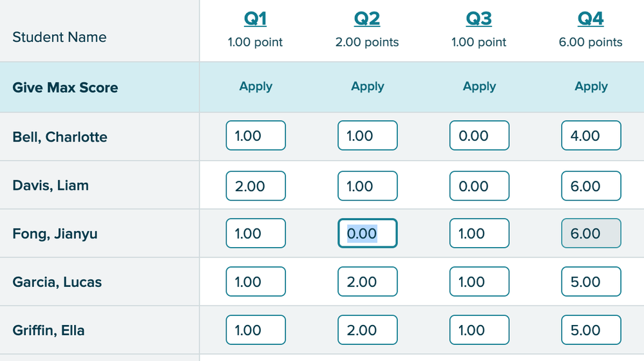Edit Charlotte Bell's Q1 score field
Image resolution: width=644 pixels, height=361 pixels.
pyautogui.click(x=256, y=136)
